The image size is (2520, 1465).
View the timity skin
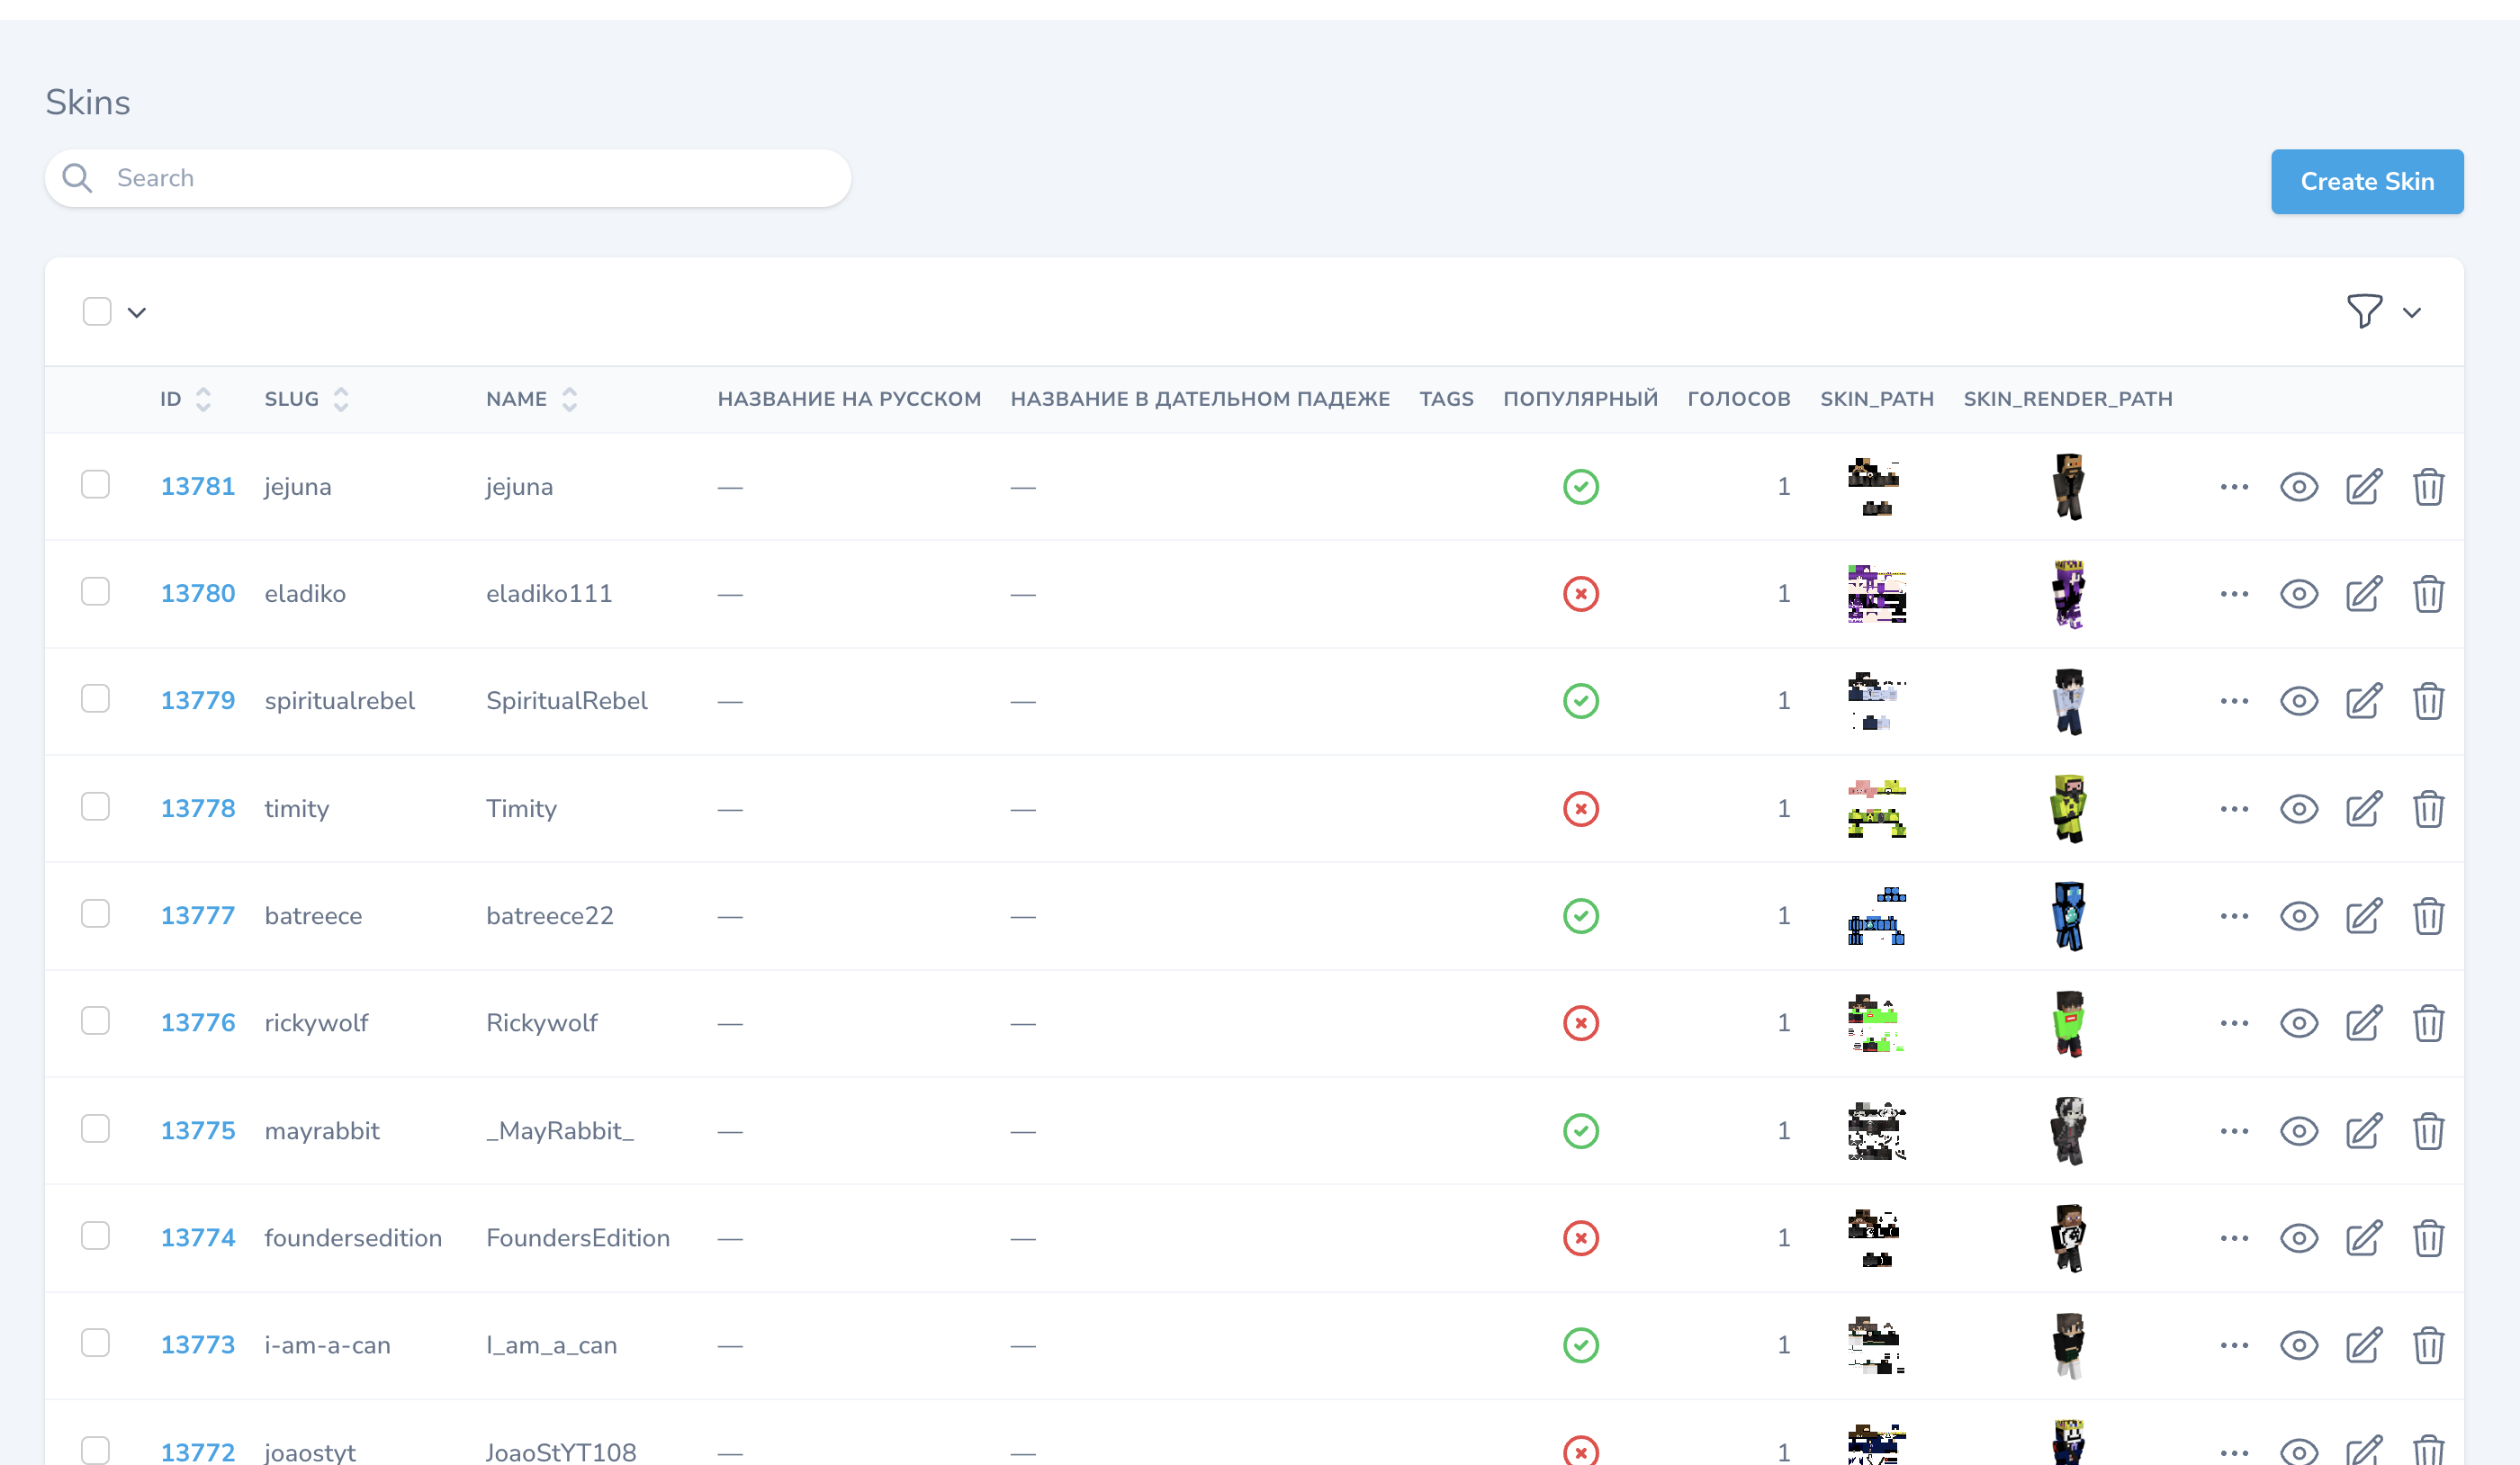click(x=2299, y=809)
